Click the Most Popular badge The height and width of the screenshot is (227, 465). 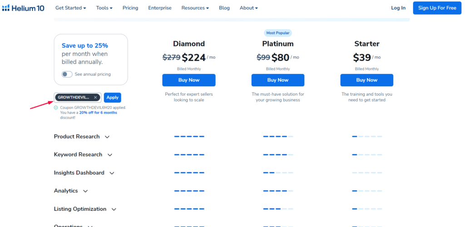[278, 33]
